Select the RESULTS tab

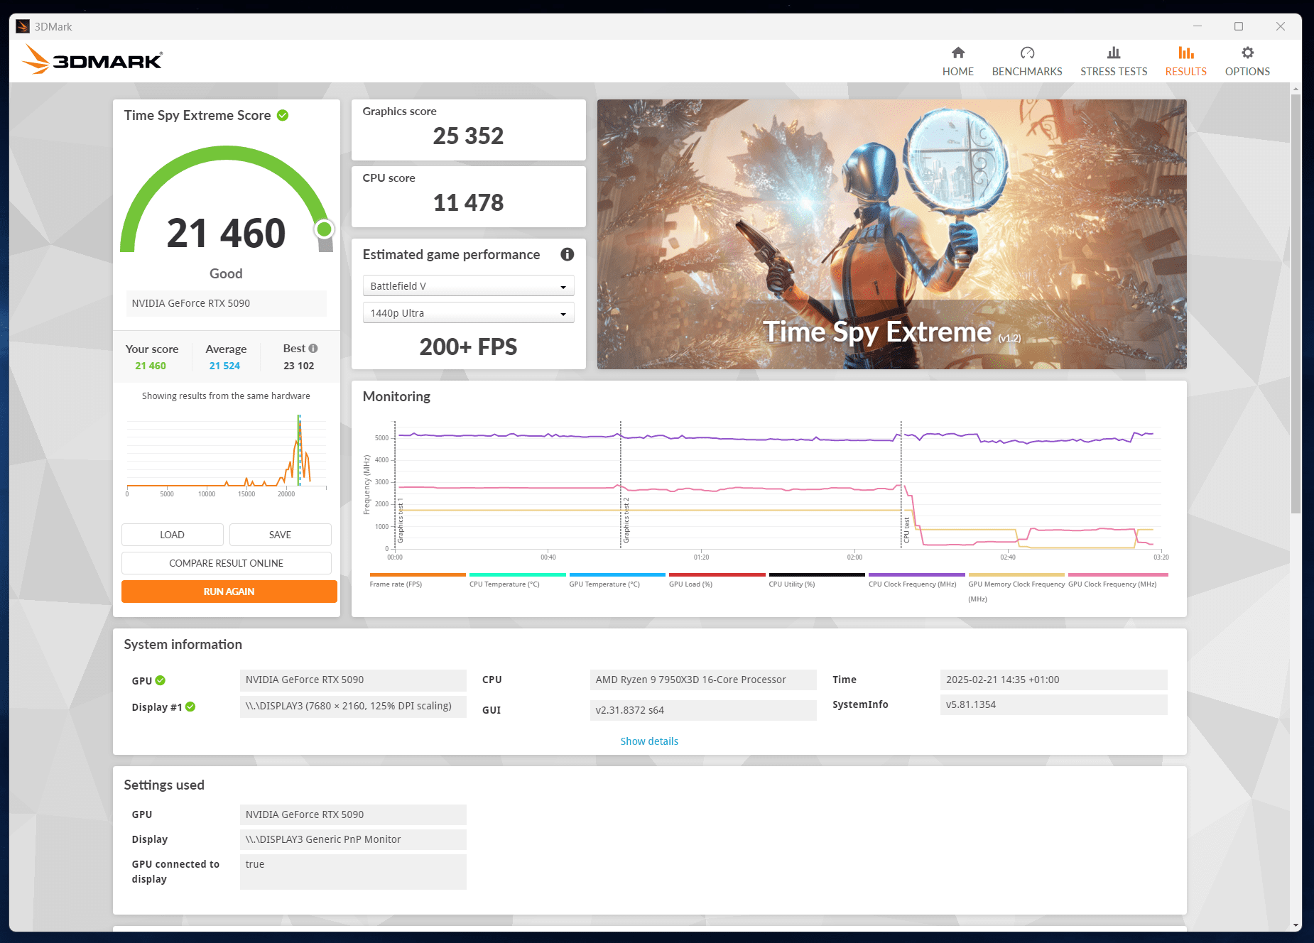(x=1185, y=72)
